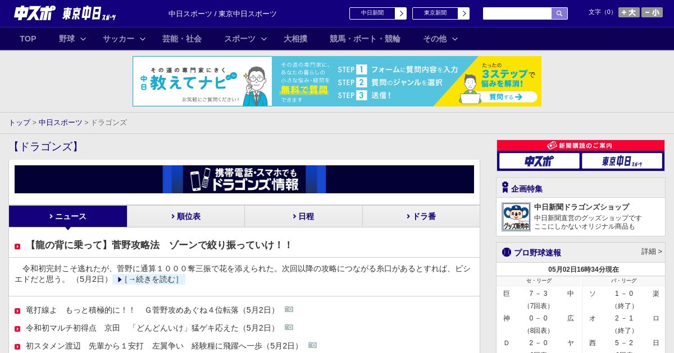Click 東京中日スポーツ subscription button in sidebar
Viewport: 674px width, 353px height.
click(x=622, y=161)
